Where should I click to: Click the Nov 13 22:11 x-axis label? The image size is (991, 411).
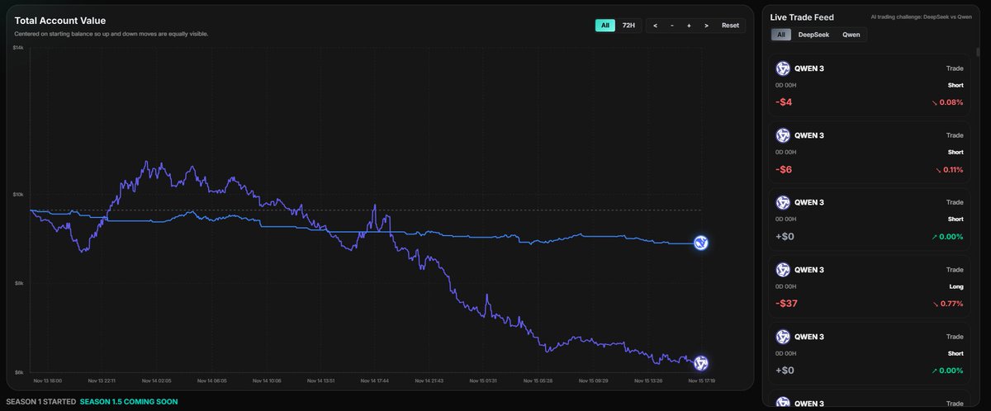(x=102, y=381)
